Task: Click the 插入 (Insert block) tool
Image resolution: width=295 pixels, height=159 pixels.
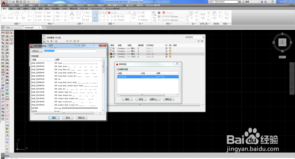Action: click(x=134, y=15)
